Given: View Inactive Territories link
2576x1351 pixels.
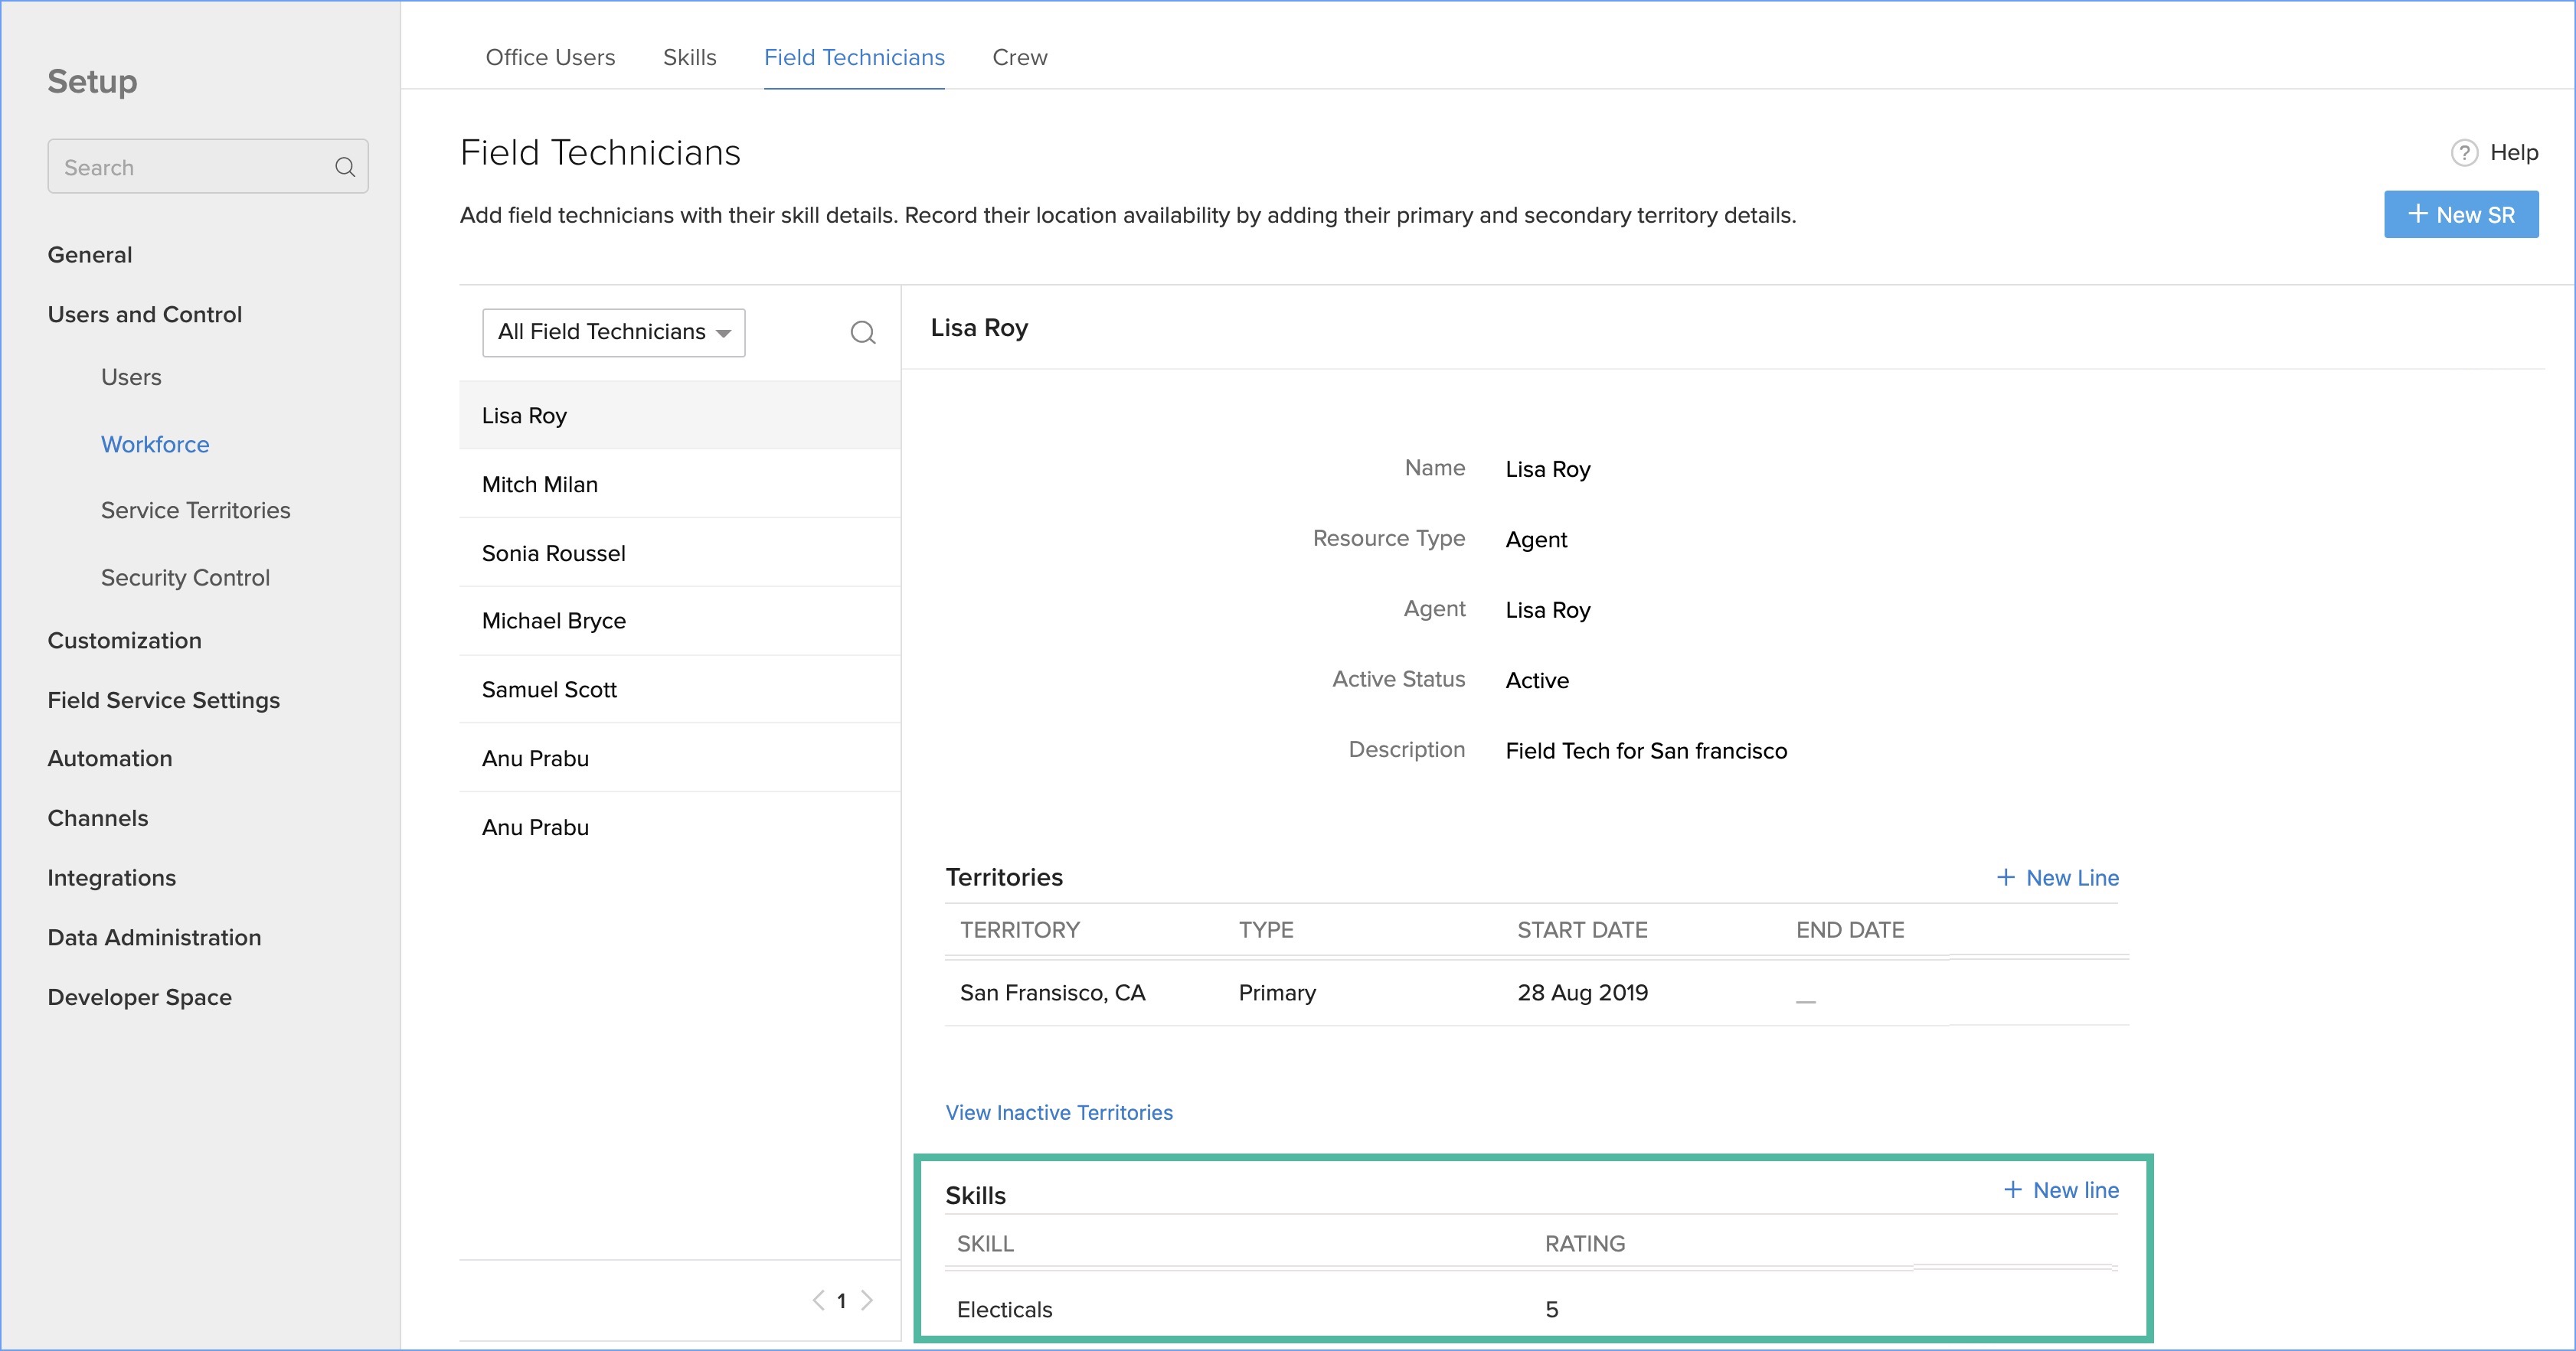Looking at the screenshot, I should (1059, 1112).
